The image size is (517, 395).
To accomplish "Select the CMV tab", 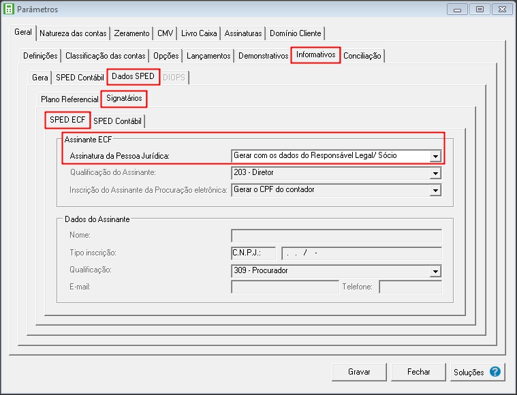I will pyautogui.click(x=166, y=33).
